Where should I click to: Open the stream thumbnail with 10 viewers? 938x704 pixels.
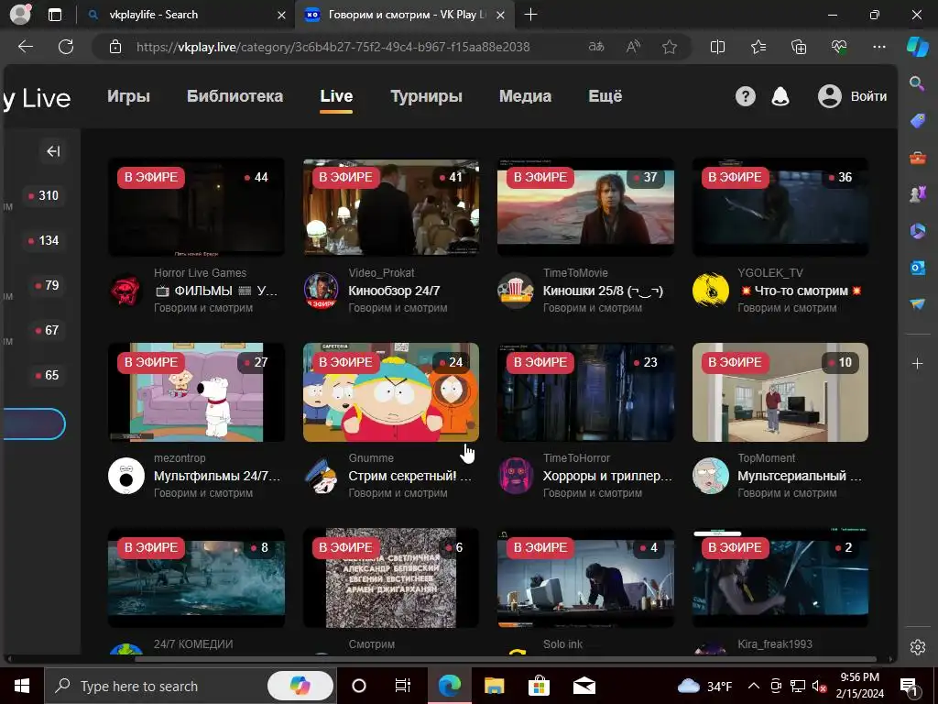(x=780, y=392)
